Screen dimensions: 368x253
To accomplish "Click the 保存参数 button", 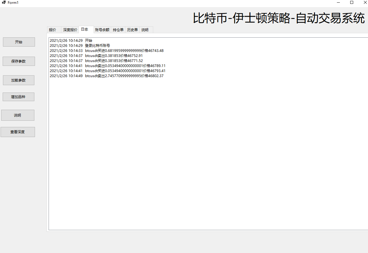I will coord(19,61).
